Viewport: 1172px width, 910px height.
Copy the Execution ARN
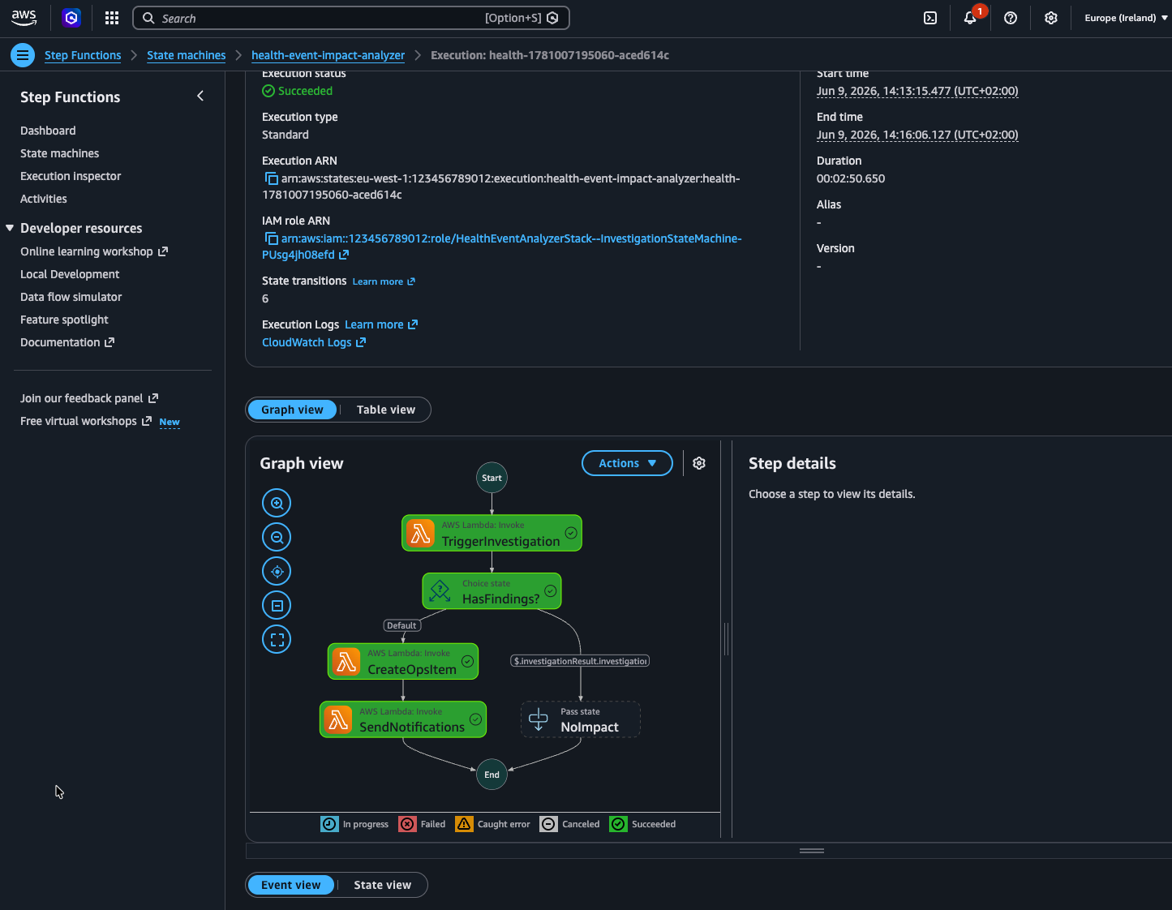click(x=272, y=178)
